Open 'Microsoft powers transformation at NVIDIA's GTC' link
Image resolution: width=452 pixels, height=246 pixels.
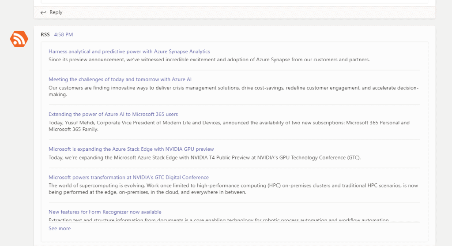(128, 177)
